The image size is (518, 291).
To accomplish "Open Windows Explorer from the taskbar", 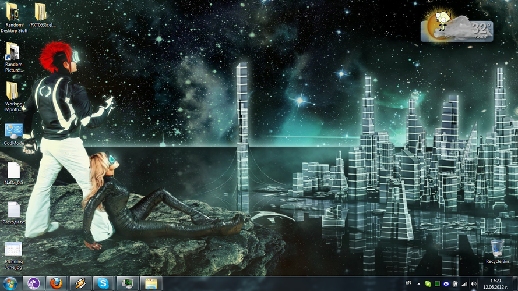I will 151,283.
